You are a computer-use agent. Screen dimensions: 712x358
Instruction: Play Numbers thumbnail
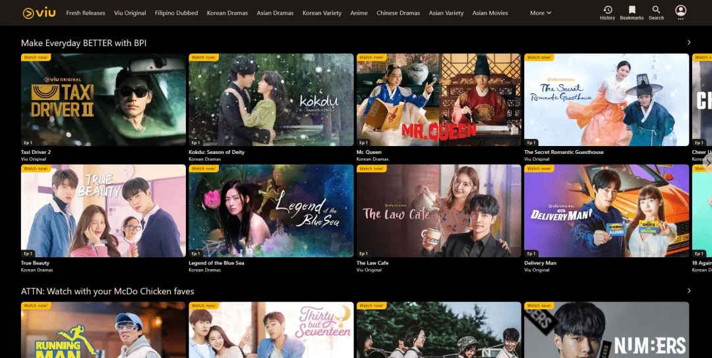tap(607, 330)
